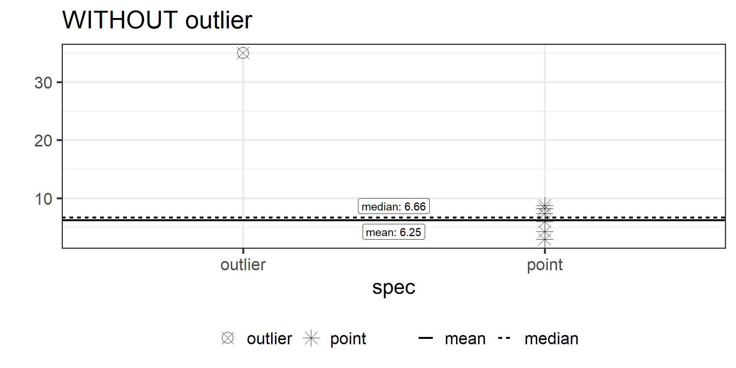Click the 'mean' legend text
The height and width of the screenshot is (368, 736).
click(x=465, y=338)
